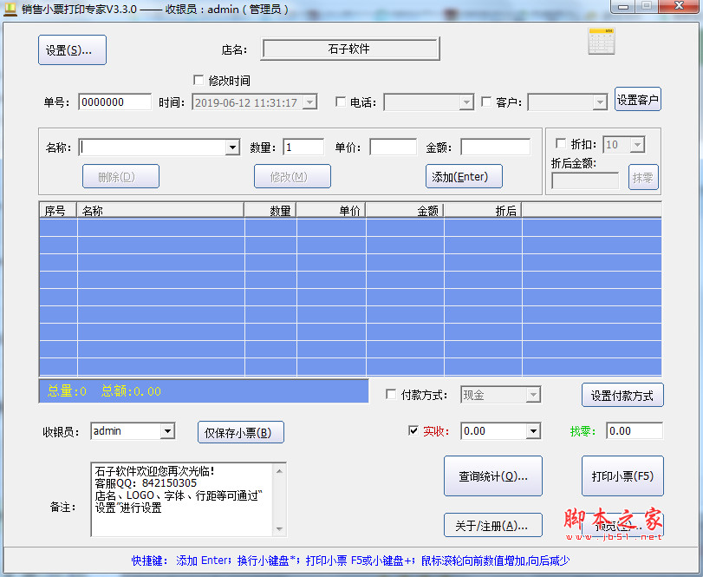Check the 电话 checkbox
This screenshot has width=703, height=577.
pyautogui.click(x=342, y=102)
